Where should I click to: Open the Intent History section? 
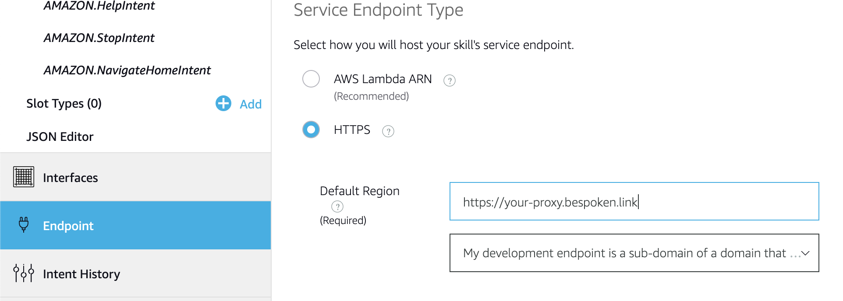[x=135, y=273]
